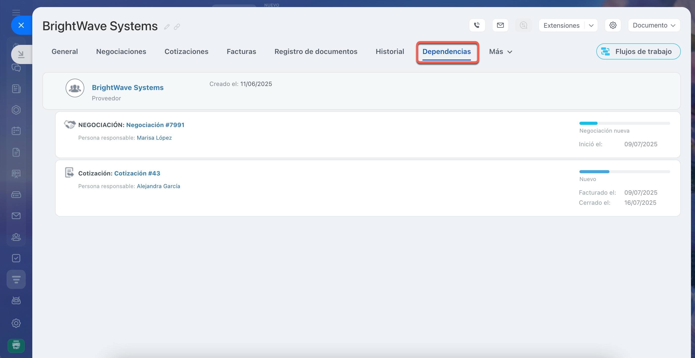
Task: Open the Facturas tab
Action: coord(241,51)
